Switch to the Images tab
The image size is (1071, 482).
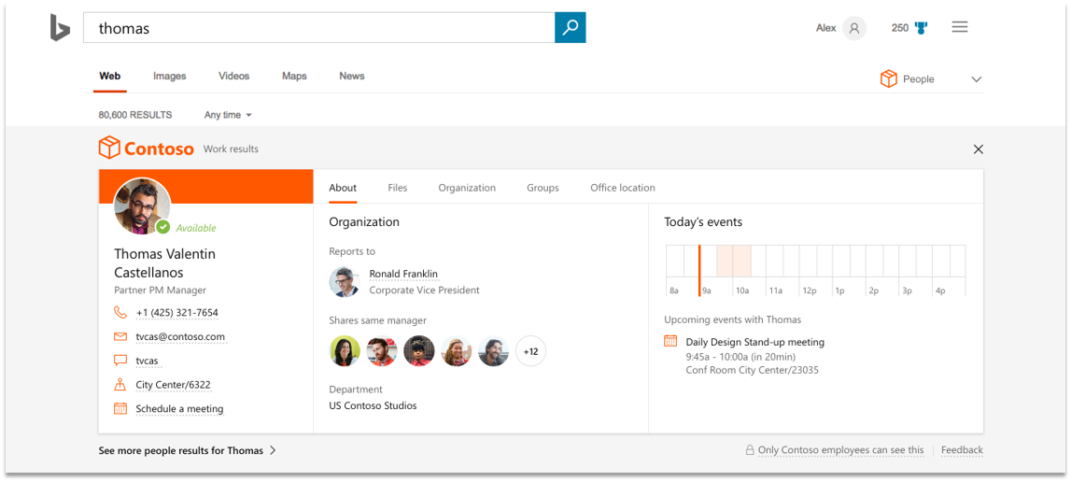(x=169, y=76)
